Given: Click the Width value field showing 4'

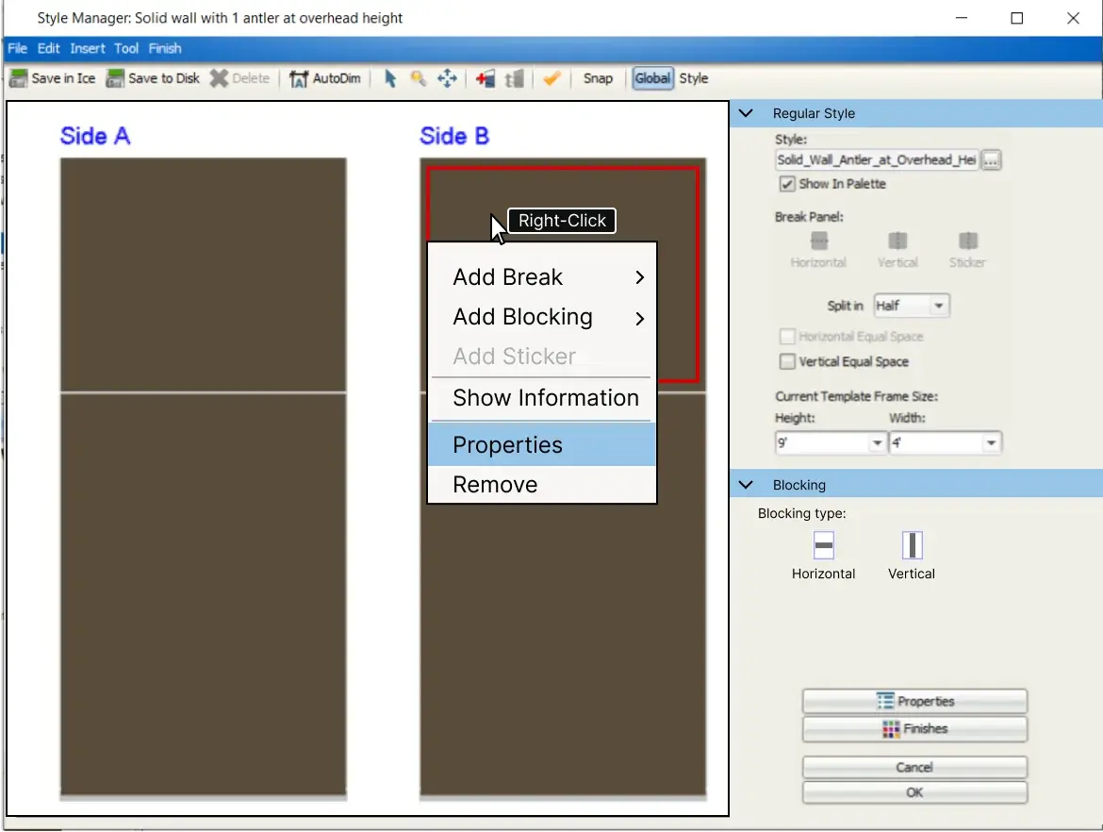Looking at the screenshot, I should pos(936,442).
